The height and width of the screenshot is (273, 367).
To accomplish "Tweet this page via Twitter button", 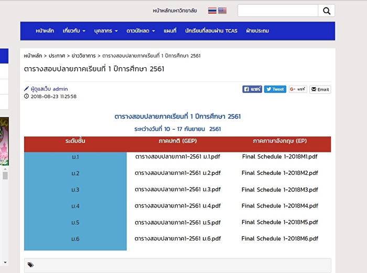I will (x=275, y=89).
